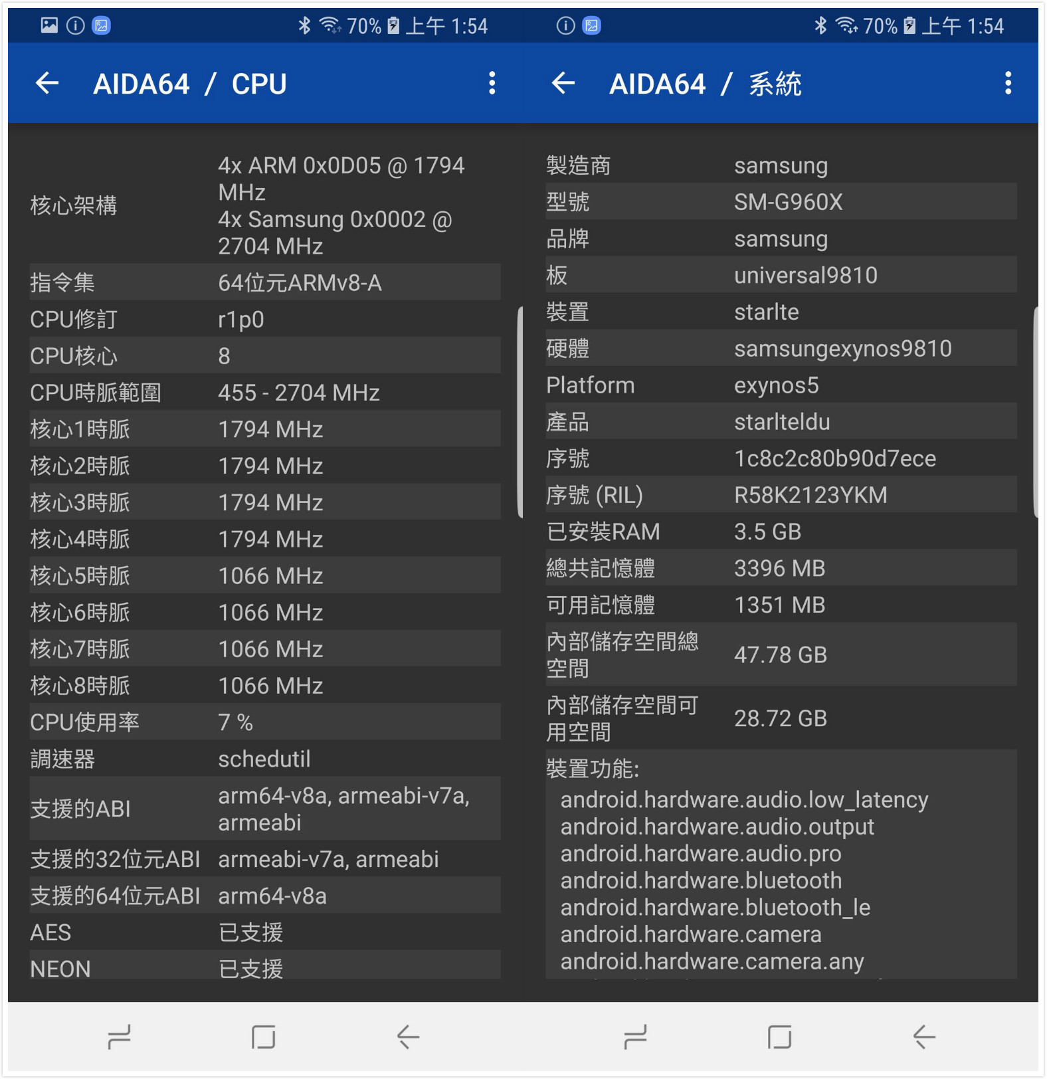Open overflow menu on 系統 screen
The width and height of the screenshot is (1047, 1079).
(x=1008, y=83)
